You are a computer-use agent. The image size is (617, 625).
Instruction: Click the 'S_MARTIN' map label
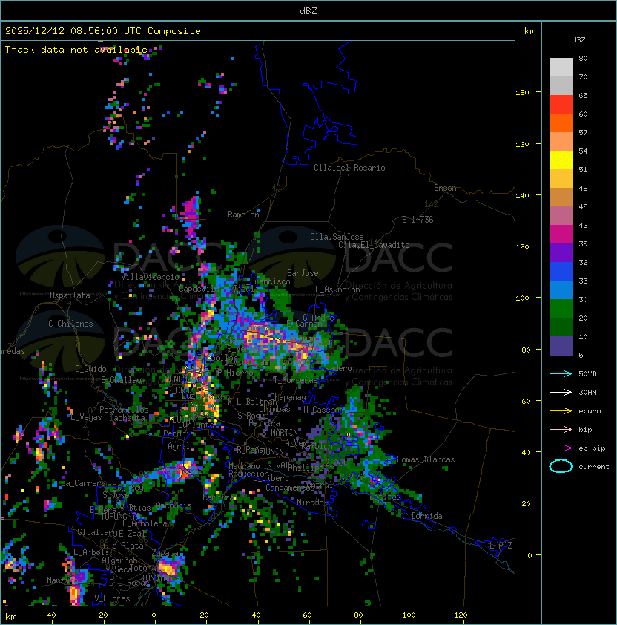(280, 433)
